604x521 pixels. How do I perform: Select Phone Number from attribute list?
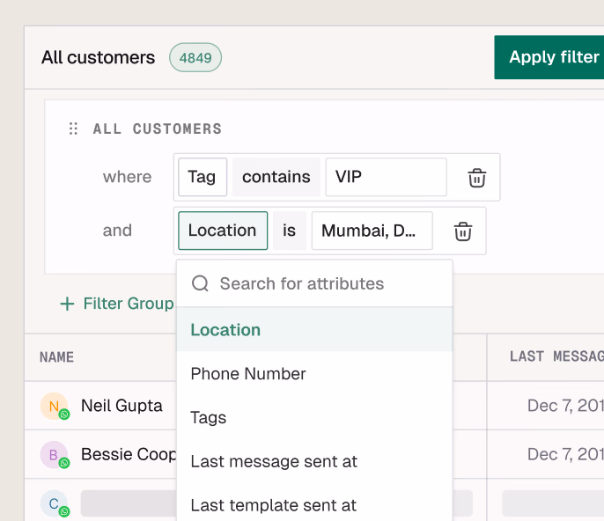[248, 374]
